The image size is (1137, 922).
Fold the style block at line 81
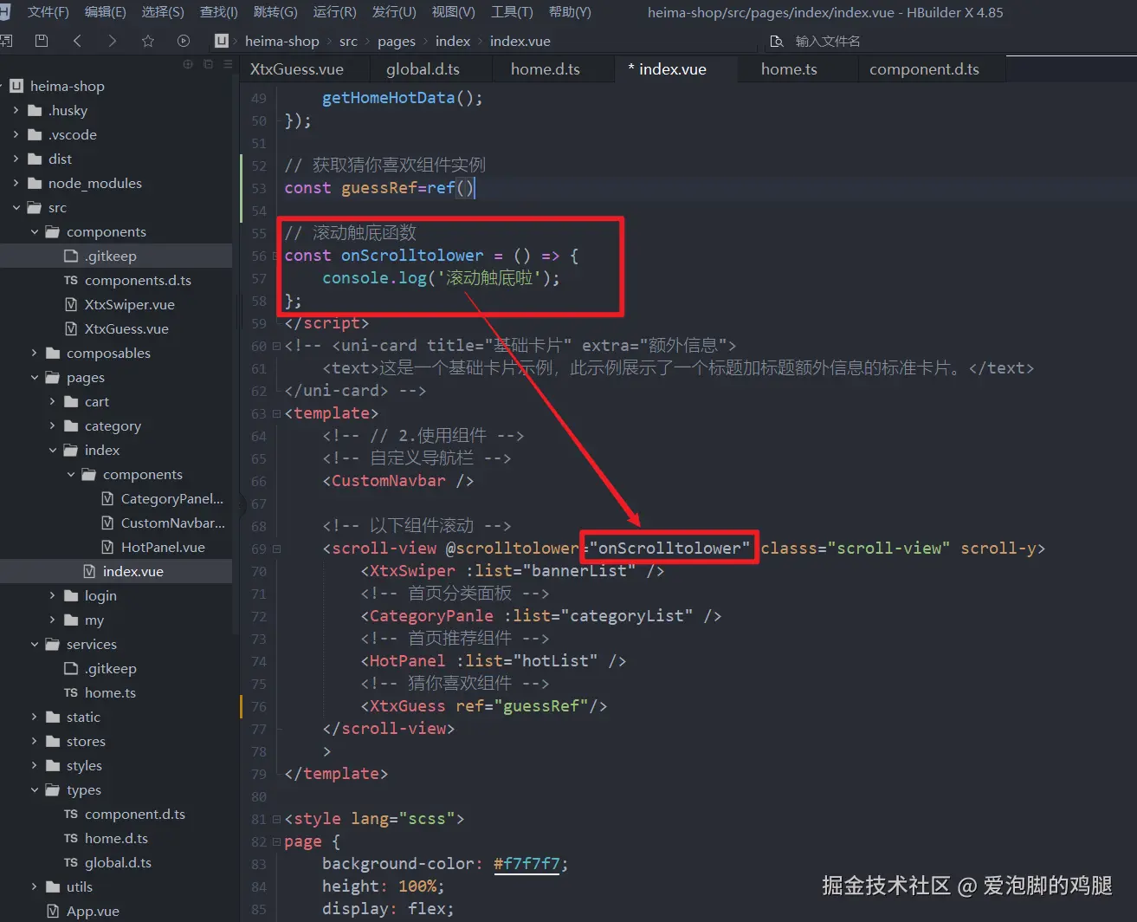tap(276, 819)
